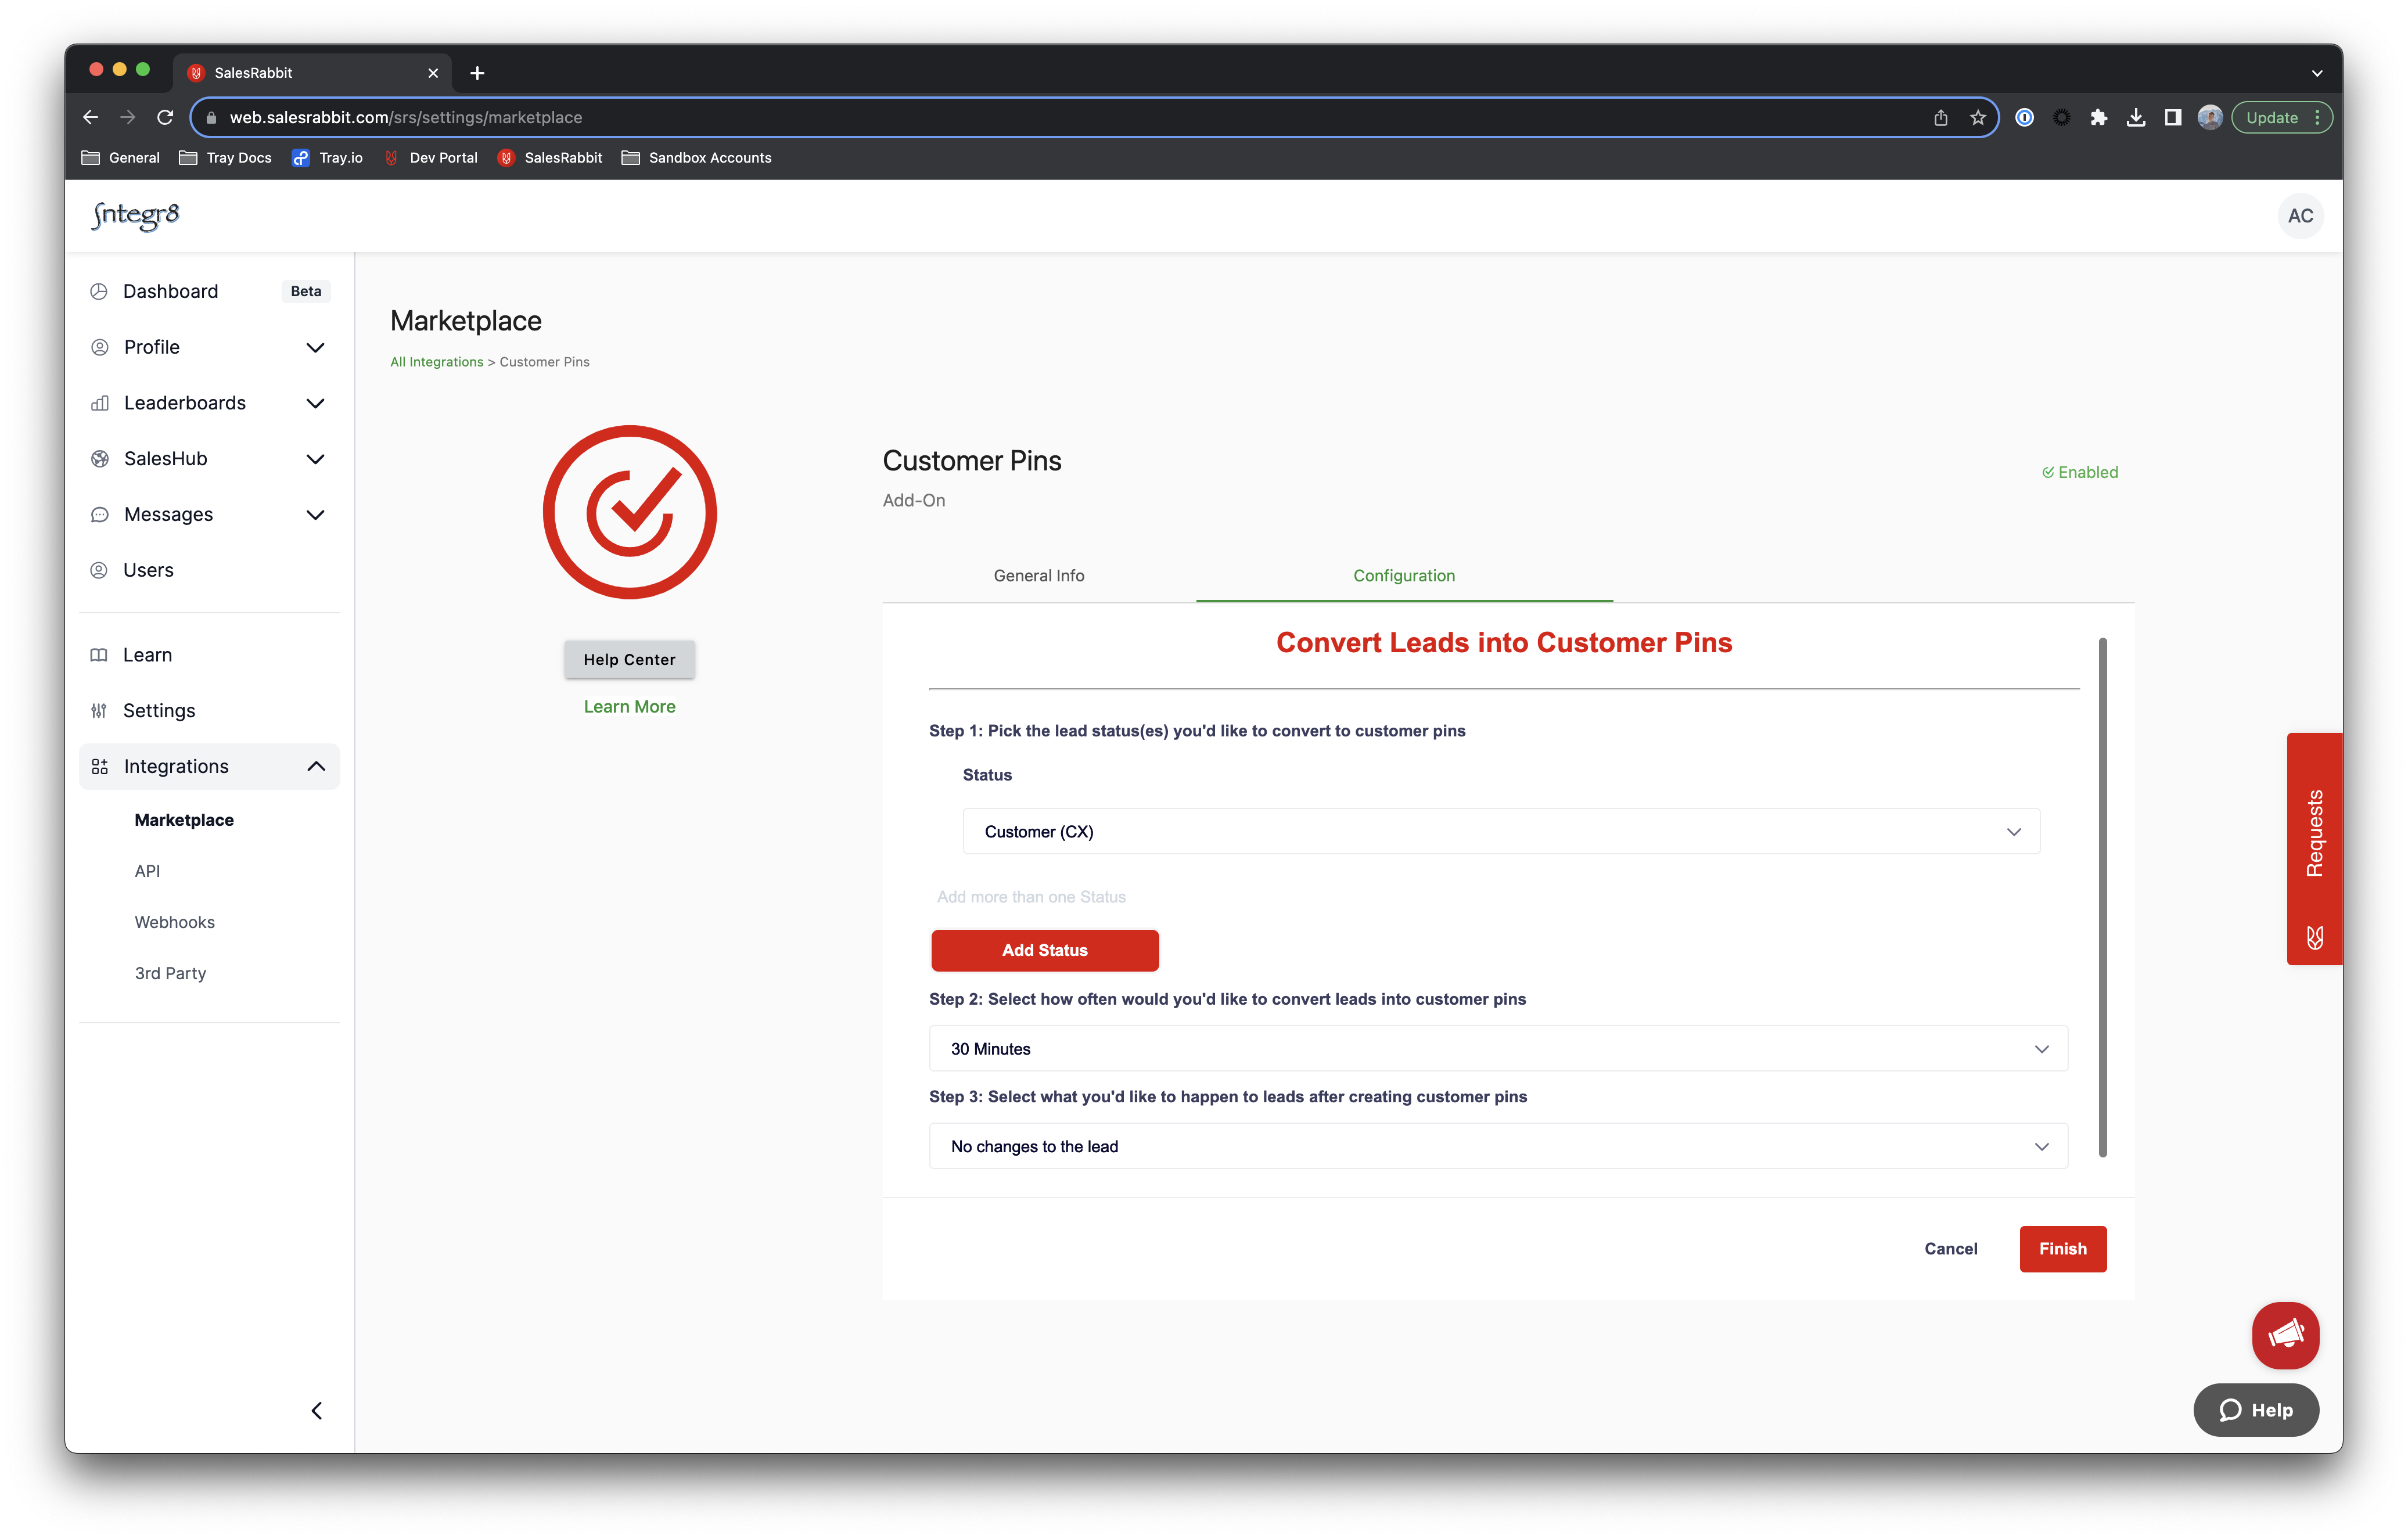Select Marketplace under Integrations
Screen dimensions: 2408x1539
tap(184, 820)
